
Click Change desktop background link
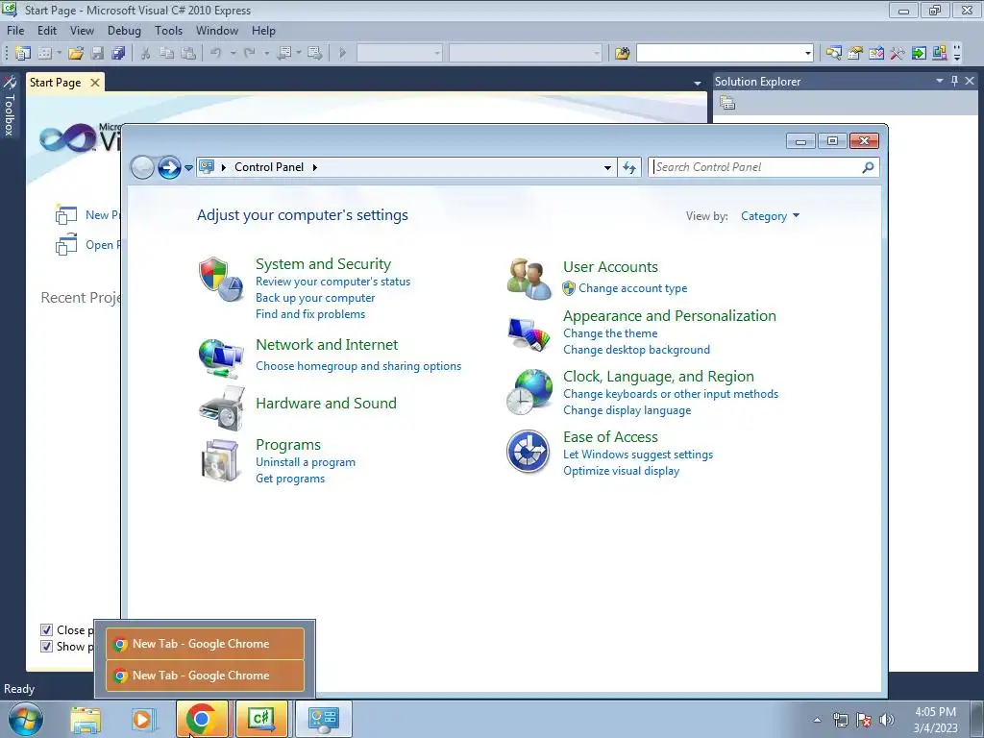636,350
